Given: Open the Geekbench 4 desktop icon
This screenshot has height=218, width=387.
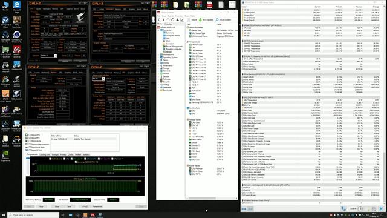Looking at the screenshot, I should click(16, 66).
